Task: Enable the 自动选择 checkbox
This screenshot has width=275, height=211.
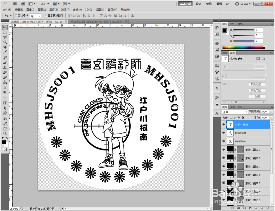Action: (16, 16)
